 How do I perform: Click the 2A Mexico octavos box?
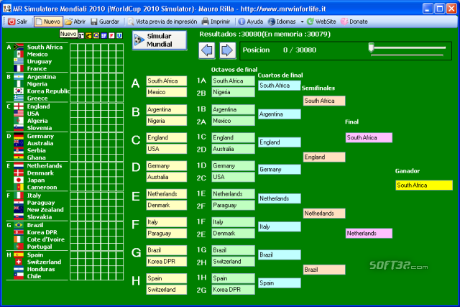(x=233, y=121)
